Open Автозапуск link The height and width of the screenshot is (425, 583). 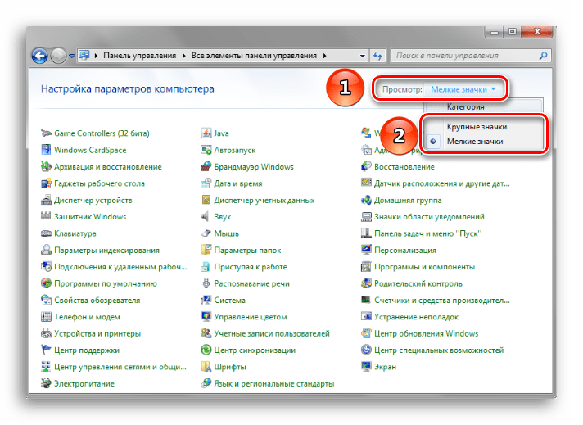[x=235, y=150]
